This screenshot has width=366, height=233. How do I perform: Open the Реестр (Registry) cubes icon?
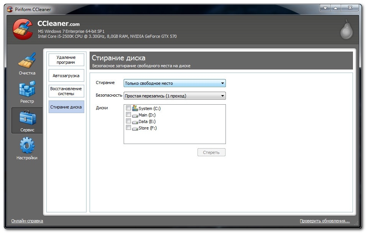27,89
